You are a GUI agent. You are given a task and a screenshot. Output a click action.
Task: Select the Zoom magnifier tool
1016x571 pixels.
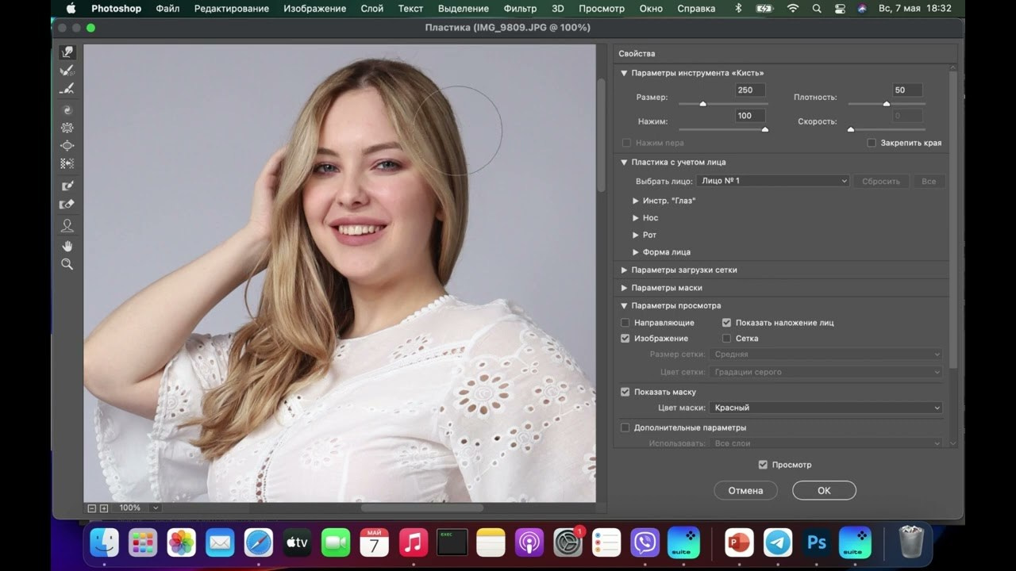[67, 264]
